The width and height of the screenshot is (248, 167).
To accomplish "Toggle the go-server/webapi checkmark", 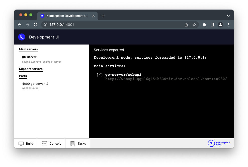I will 100,75.
